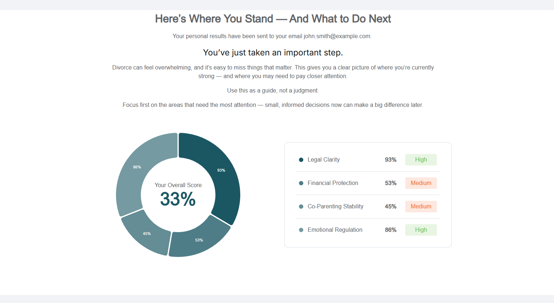Click the Legal Clarity legend dot
Screen dimensions: 554x303
click(301, 160)
